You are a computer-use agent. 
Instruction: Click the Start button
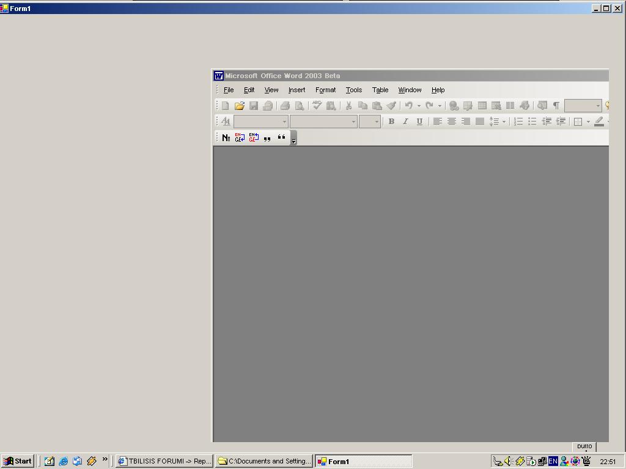tap(18, 461)
